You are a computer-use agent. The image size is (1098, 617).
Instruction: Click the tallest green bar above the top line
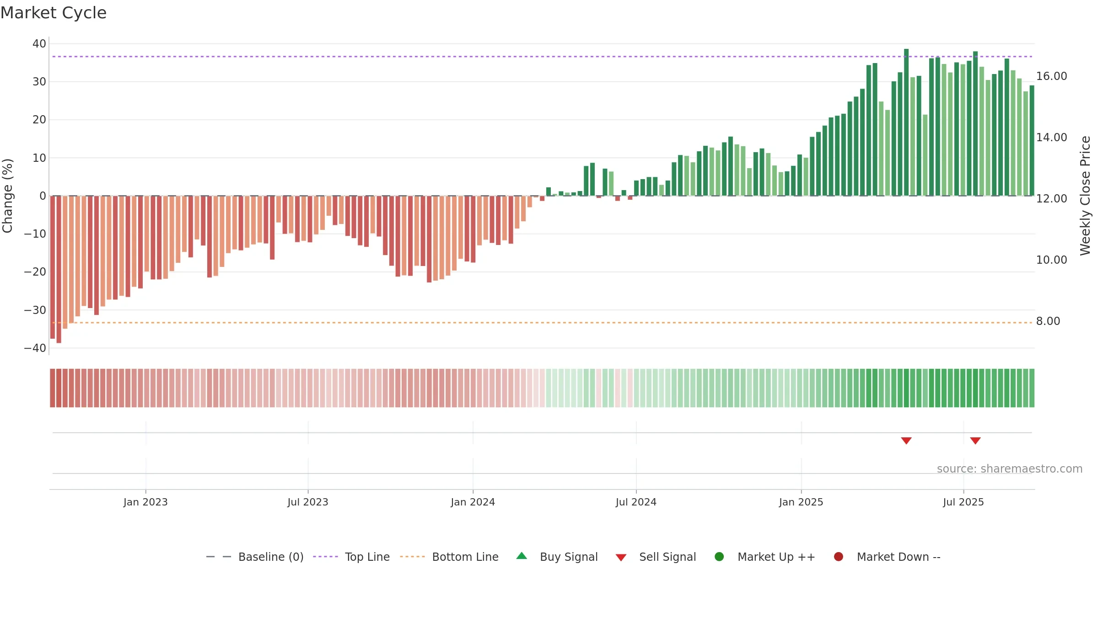pyautogui.click(x=906, y=122)
